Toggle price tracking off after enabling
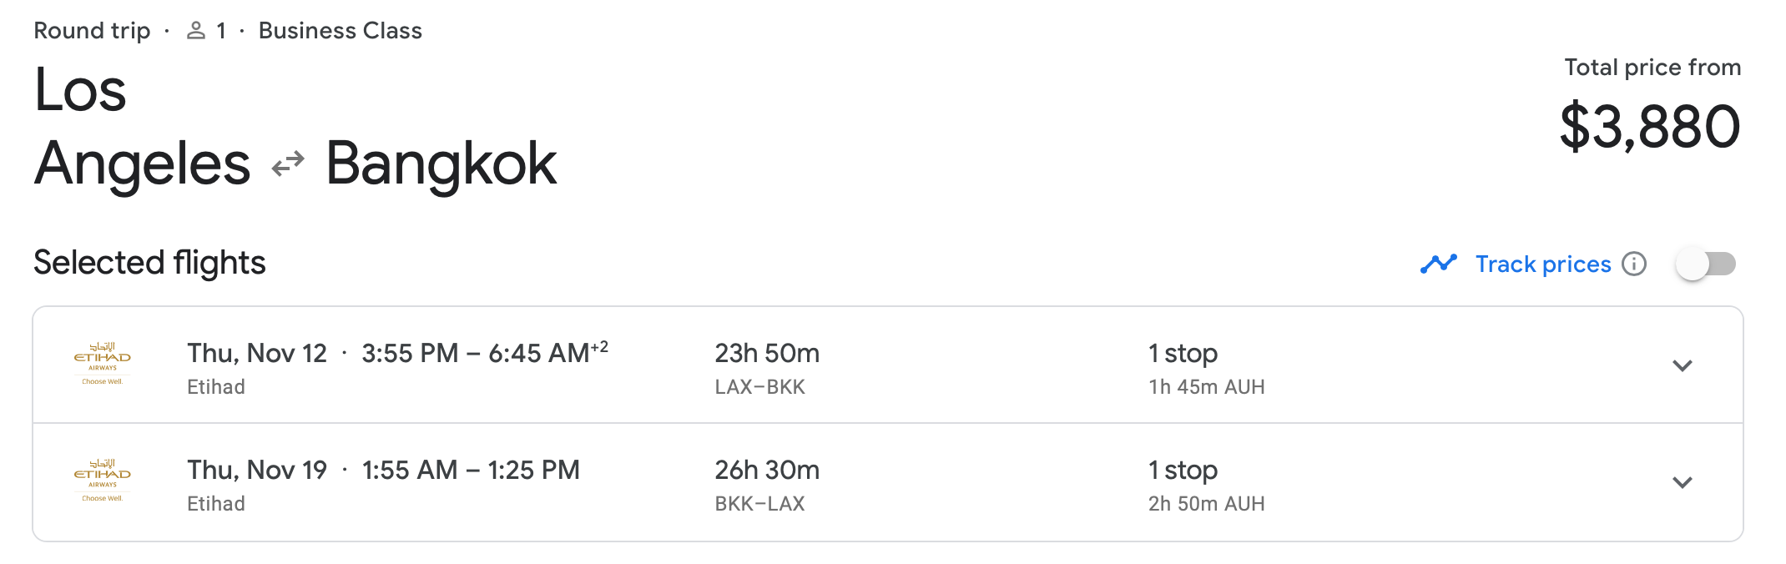Viewport: 1786px width, 564px height. tap(1705, 263)
